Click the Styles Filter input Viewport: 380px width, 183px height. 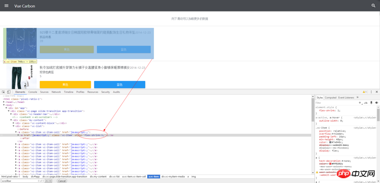click(x=336, y=103)
